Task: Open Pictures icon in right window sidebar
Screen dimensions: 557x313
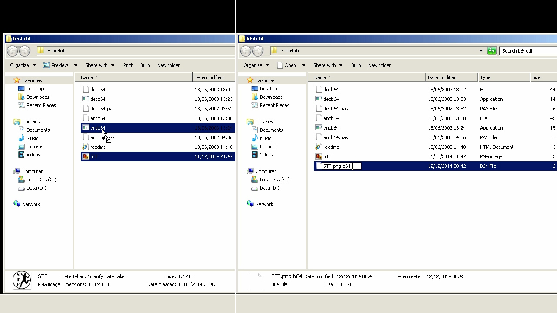Action: [255, 147]
